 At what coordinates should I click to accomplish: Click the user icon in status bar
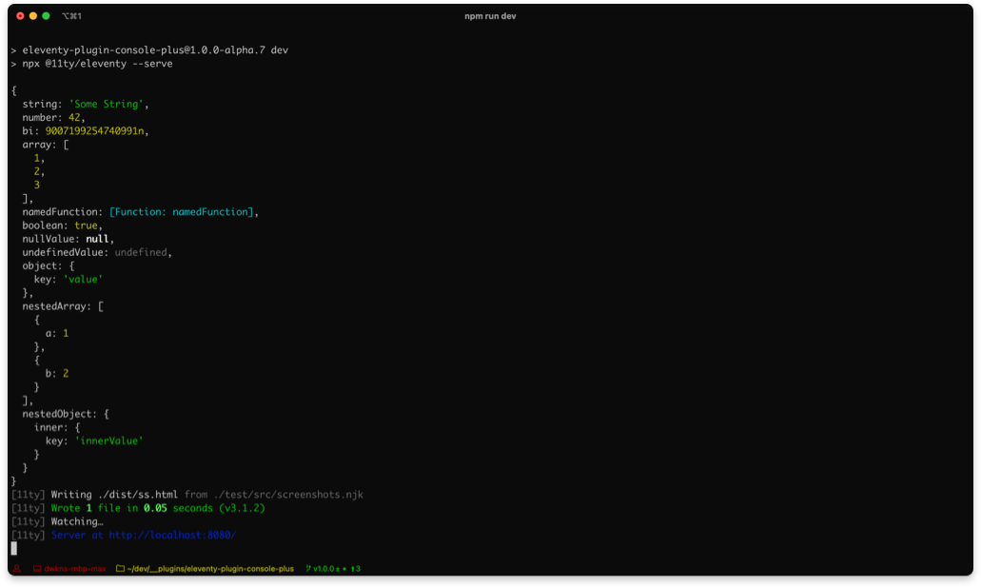tap(17, 569)
